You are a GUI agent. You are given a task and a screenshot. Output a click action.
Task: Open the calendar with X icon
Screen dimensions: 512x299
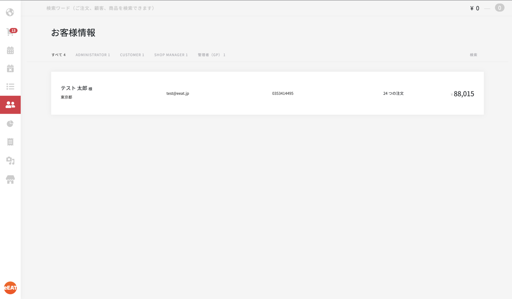coord(10,68)
